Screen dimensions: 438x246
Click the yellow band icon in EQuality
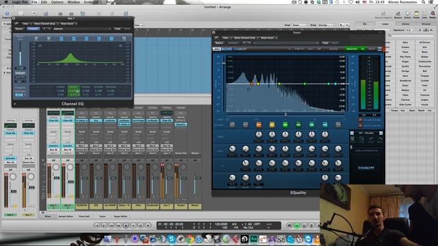[272, 124]
